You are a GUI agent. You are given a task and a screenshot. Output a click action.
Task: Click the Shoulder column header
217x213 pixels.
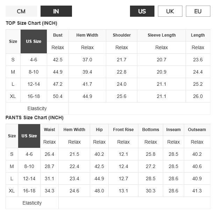click(x=122, y=35)
